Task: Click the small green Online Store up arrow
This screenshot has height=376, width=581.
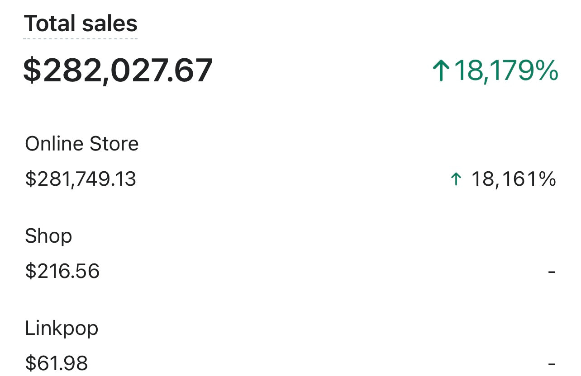Action: [456, 179]
